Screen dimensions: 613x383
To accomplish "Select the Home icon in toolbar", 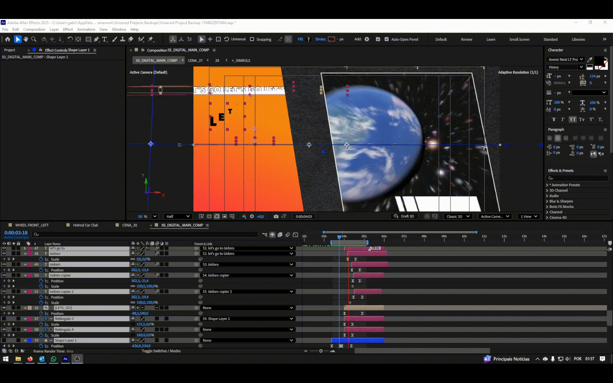I will click(x=8, y=39).
